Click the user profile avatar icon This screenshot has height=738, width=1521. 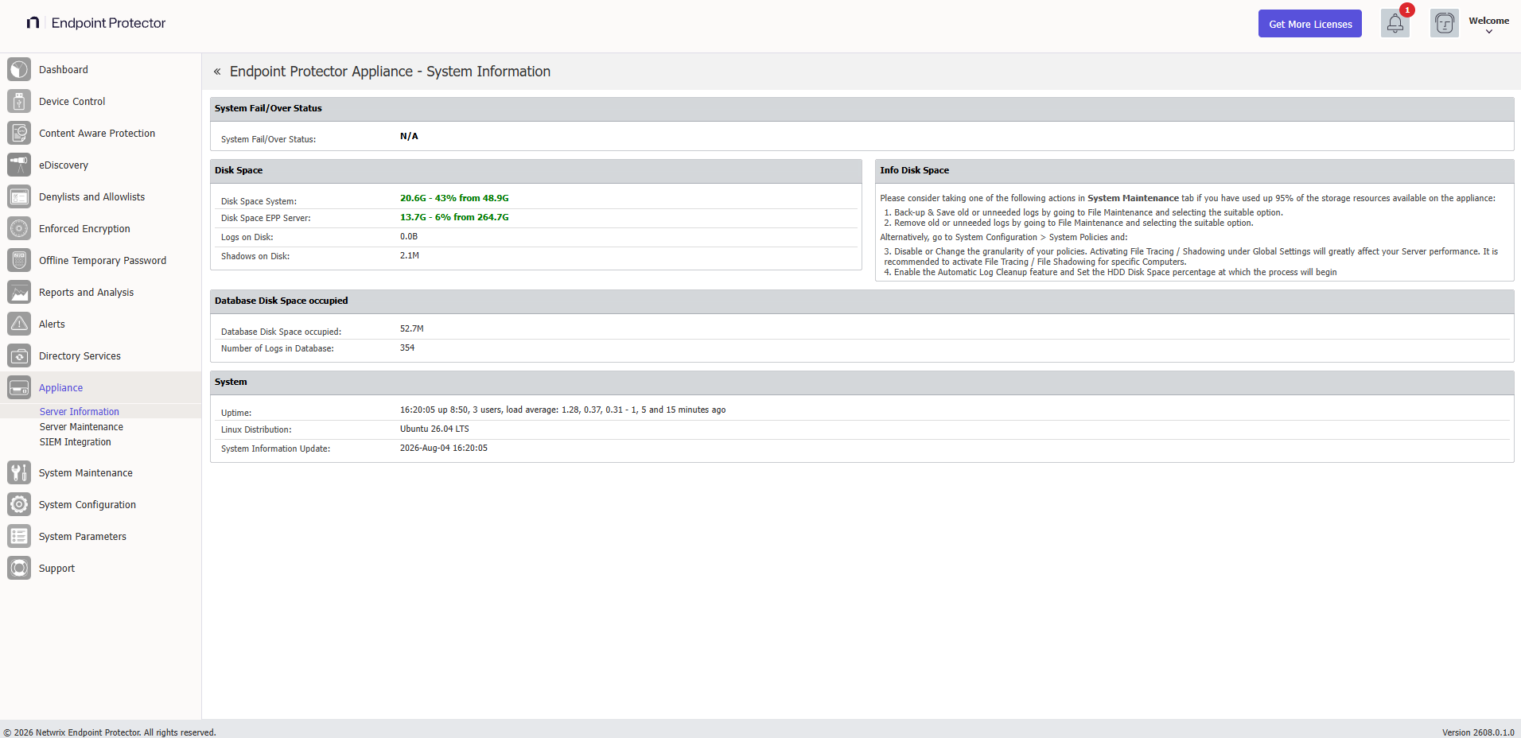point(1444,24)
